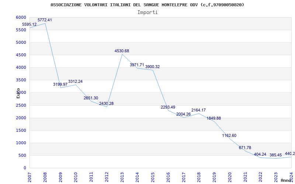The width and height of the screenshot is (295, 184).
Task: Select the data label 5772.41
Action: pyautogui.click(x=45, y=20)
